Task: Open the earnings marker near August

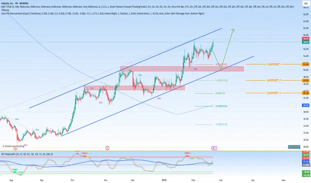Action: click(15, 148)
